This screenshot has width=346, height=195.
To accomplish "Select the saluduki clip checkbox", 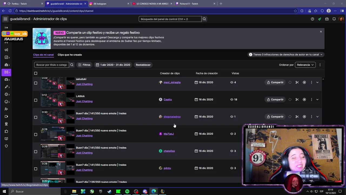I will pos(36,83).
